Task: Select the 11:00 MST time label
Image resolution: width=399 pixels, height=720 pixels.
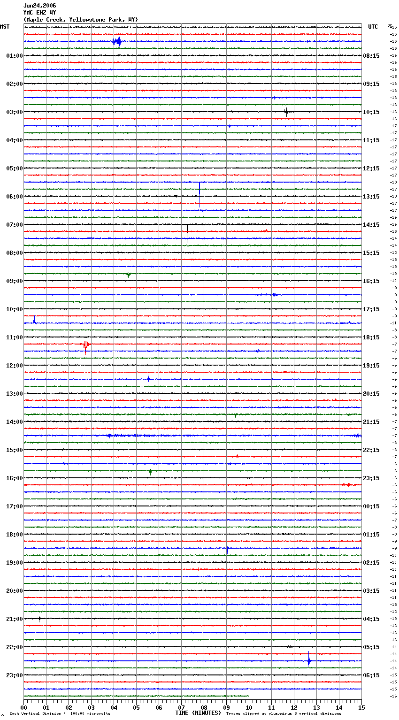Action: (x=15, y=337)
